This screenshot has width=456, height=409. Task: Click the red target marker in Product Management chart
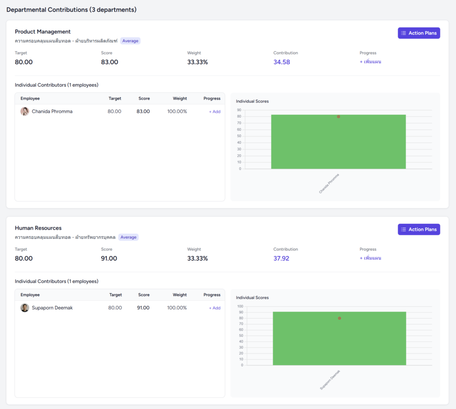point(338,117)
